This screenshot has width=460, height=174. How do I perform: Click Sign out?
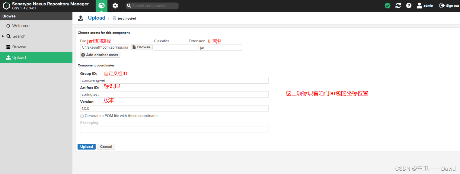point(449,6)
